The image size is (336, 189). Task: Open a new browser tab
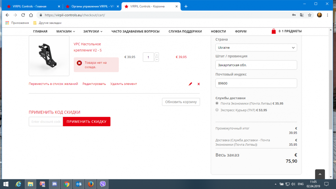click(x=186, y=6)
